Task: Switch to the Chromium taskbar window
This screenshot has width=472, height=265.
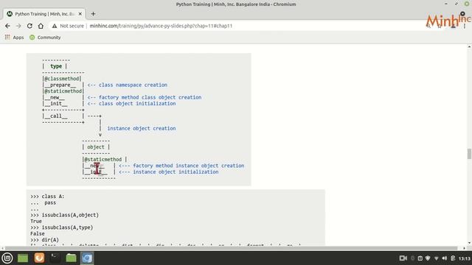Action: [87, 258]
